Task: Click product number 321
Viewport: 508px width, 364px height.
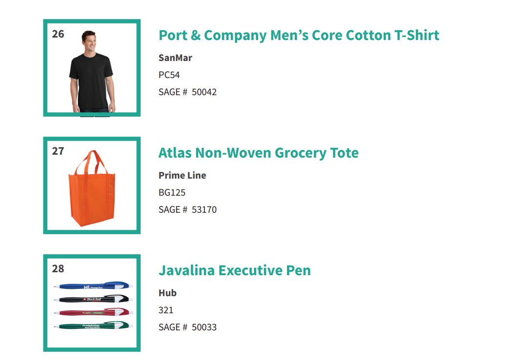Action: pos(166,310)
